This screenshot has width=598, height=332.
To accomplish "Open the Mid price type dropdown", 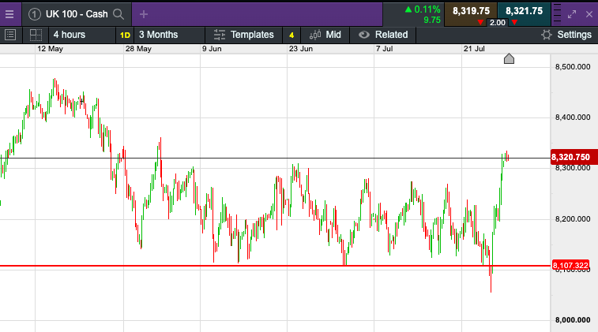I will (x=325, y=35).
